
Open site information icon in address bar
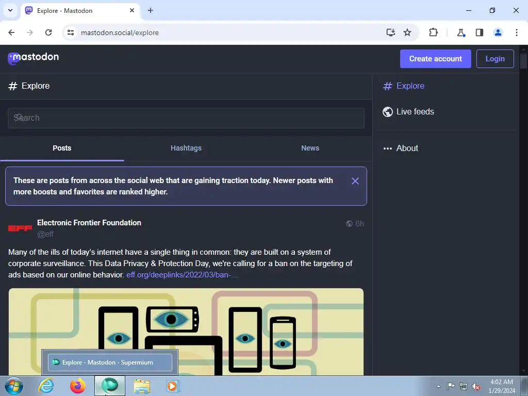70,32
